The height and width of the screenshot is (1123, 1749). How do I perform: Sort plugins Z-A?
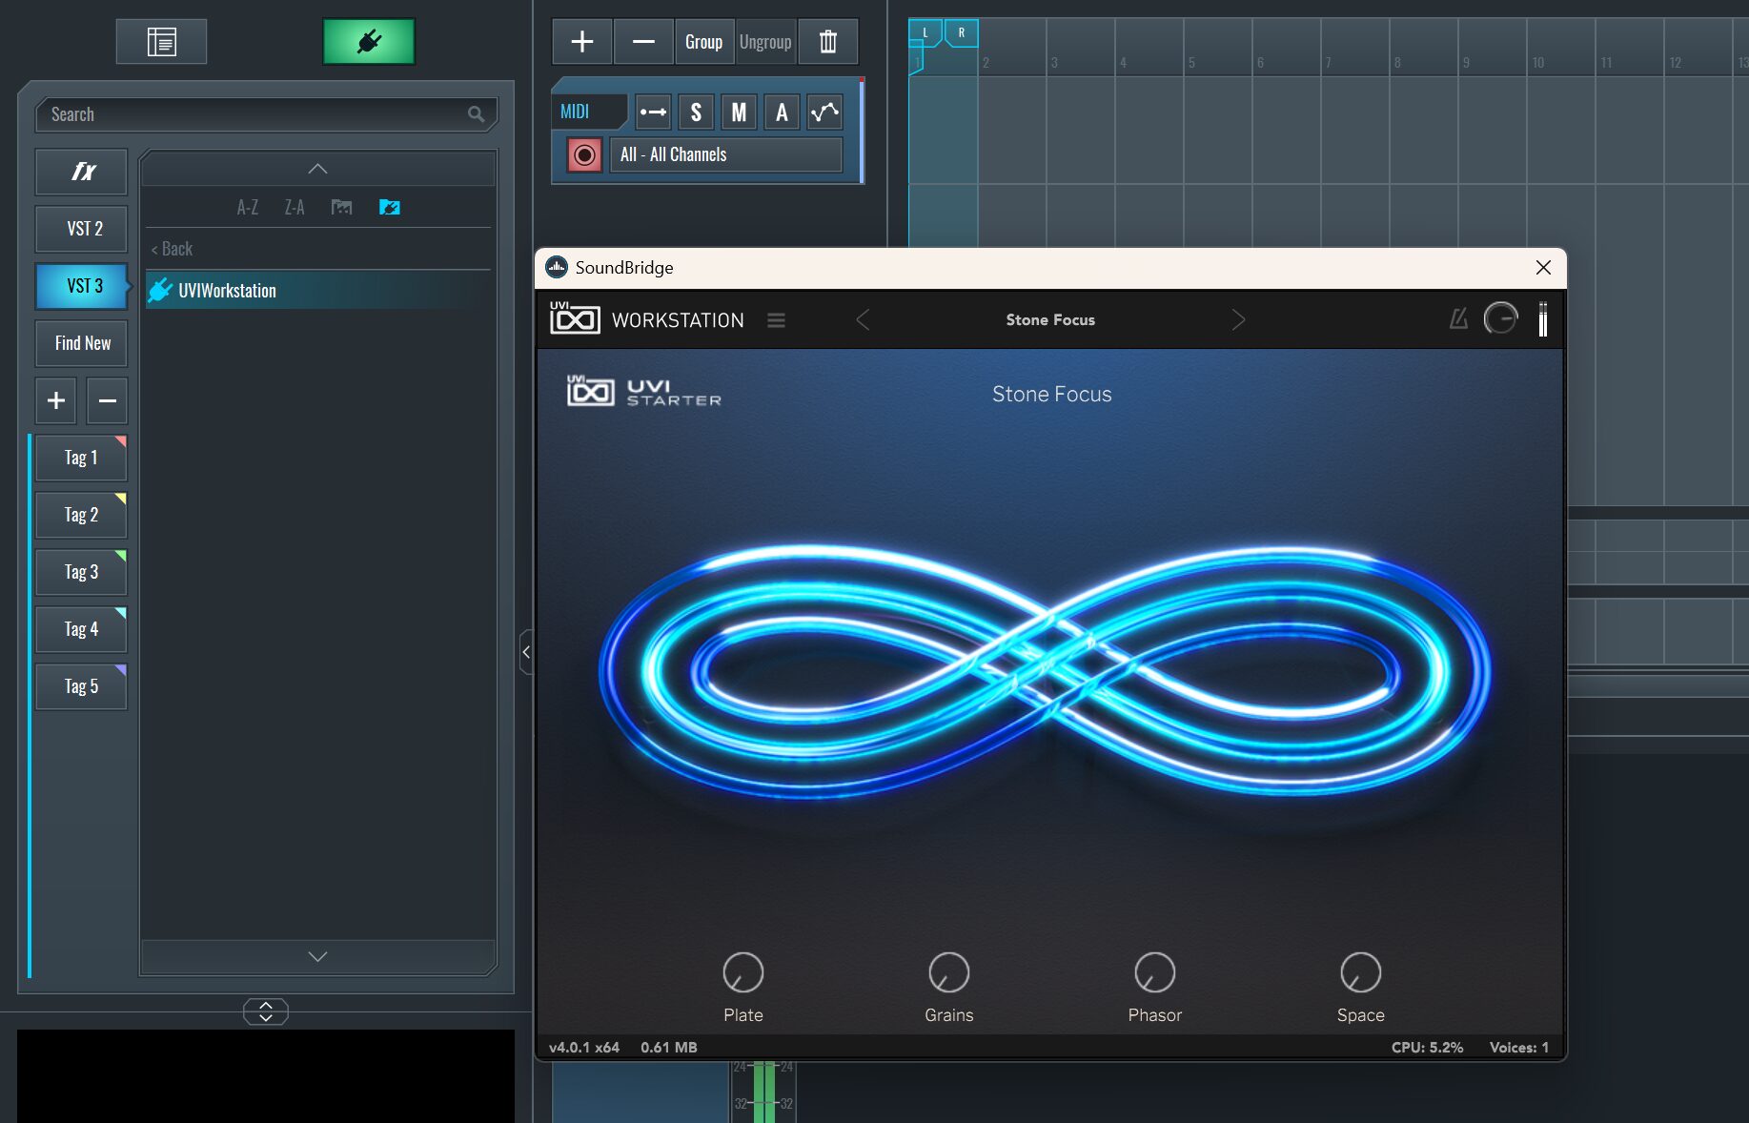coord(295,207)
